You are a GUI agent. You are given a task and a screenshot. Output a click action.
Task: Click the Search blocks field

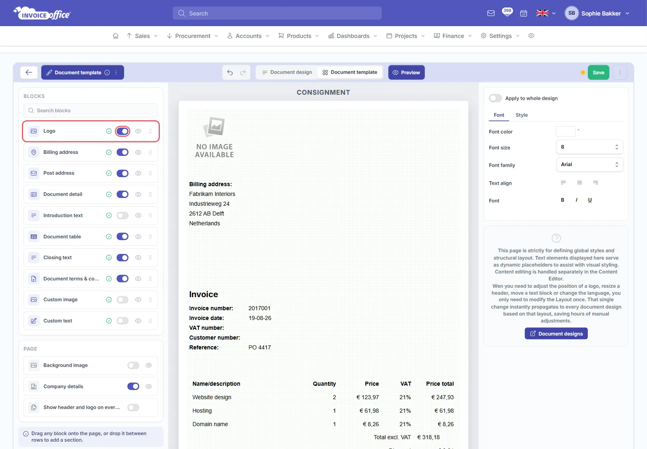91,111
